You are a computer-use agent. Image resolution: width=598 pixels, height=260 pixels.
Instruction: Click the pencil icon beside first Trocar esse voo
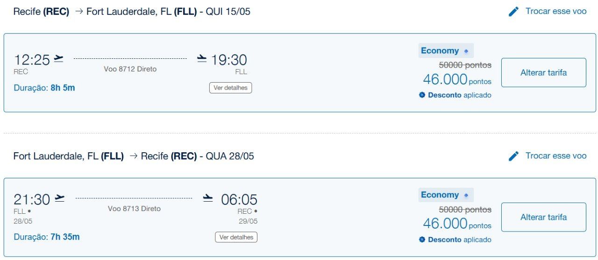click(x=513, y=12)
